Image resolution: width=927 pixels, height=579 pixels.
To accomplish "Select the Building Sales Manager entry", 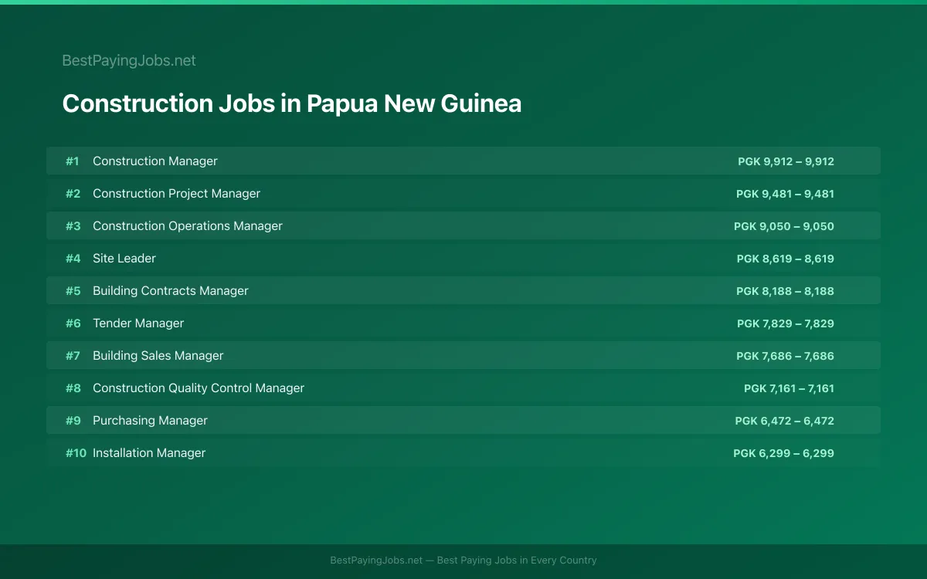I will tap(463, 355).
